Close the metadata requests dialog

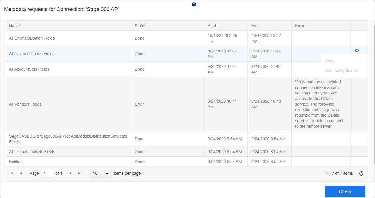point(345,192)
